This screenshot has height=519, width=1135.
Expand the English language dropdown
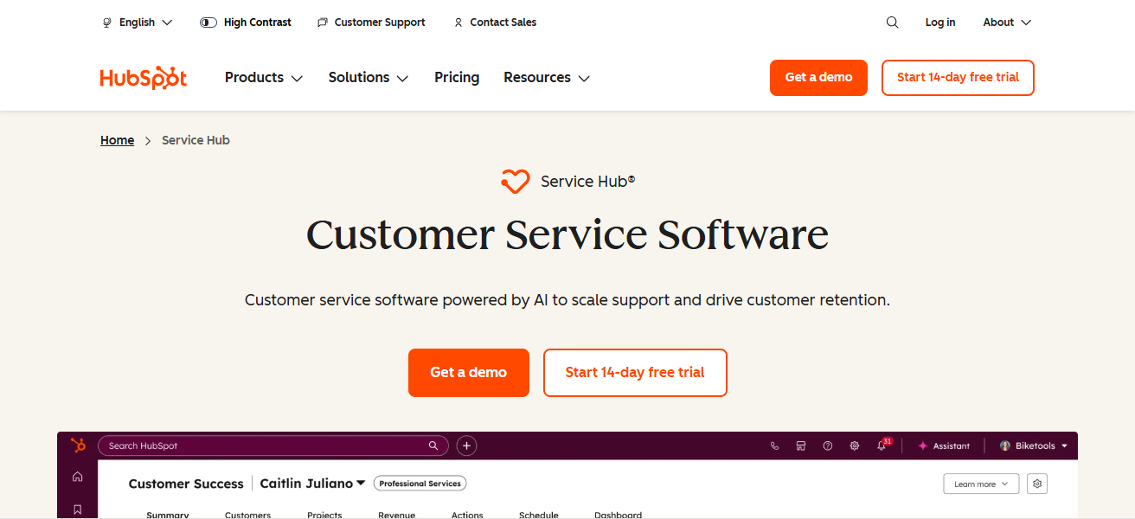[x=137, y=22]
